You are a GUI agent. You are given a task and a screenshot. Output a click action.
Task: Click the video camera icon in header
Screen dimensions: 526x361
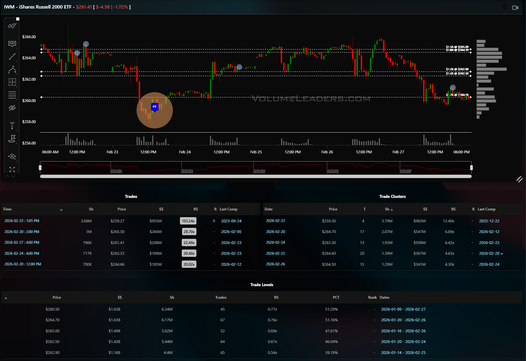pyautogui.click(x=515, y=7)
